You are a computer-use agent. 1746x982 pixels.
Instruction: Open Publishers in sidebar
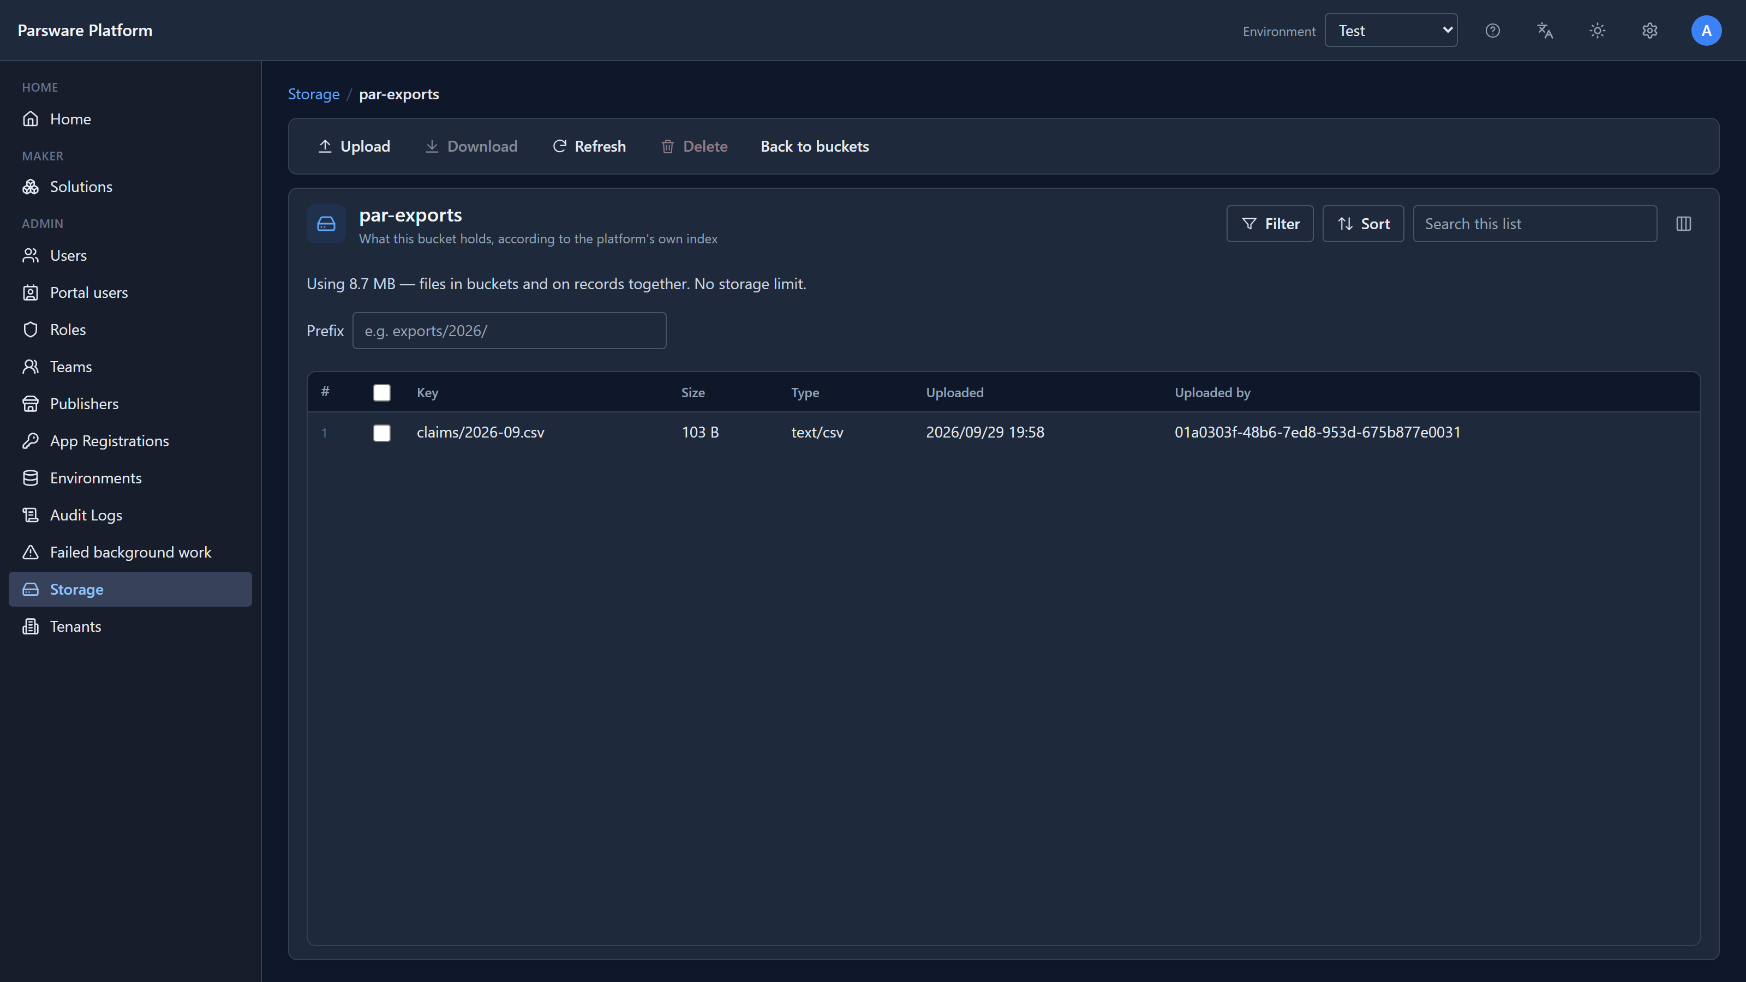coord(130,404)
